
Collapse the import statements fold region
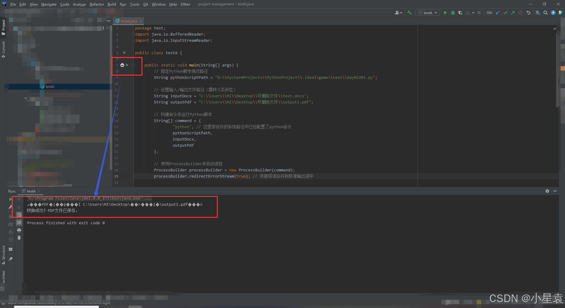pyautogui.click(x=133, y=34)
